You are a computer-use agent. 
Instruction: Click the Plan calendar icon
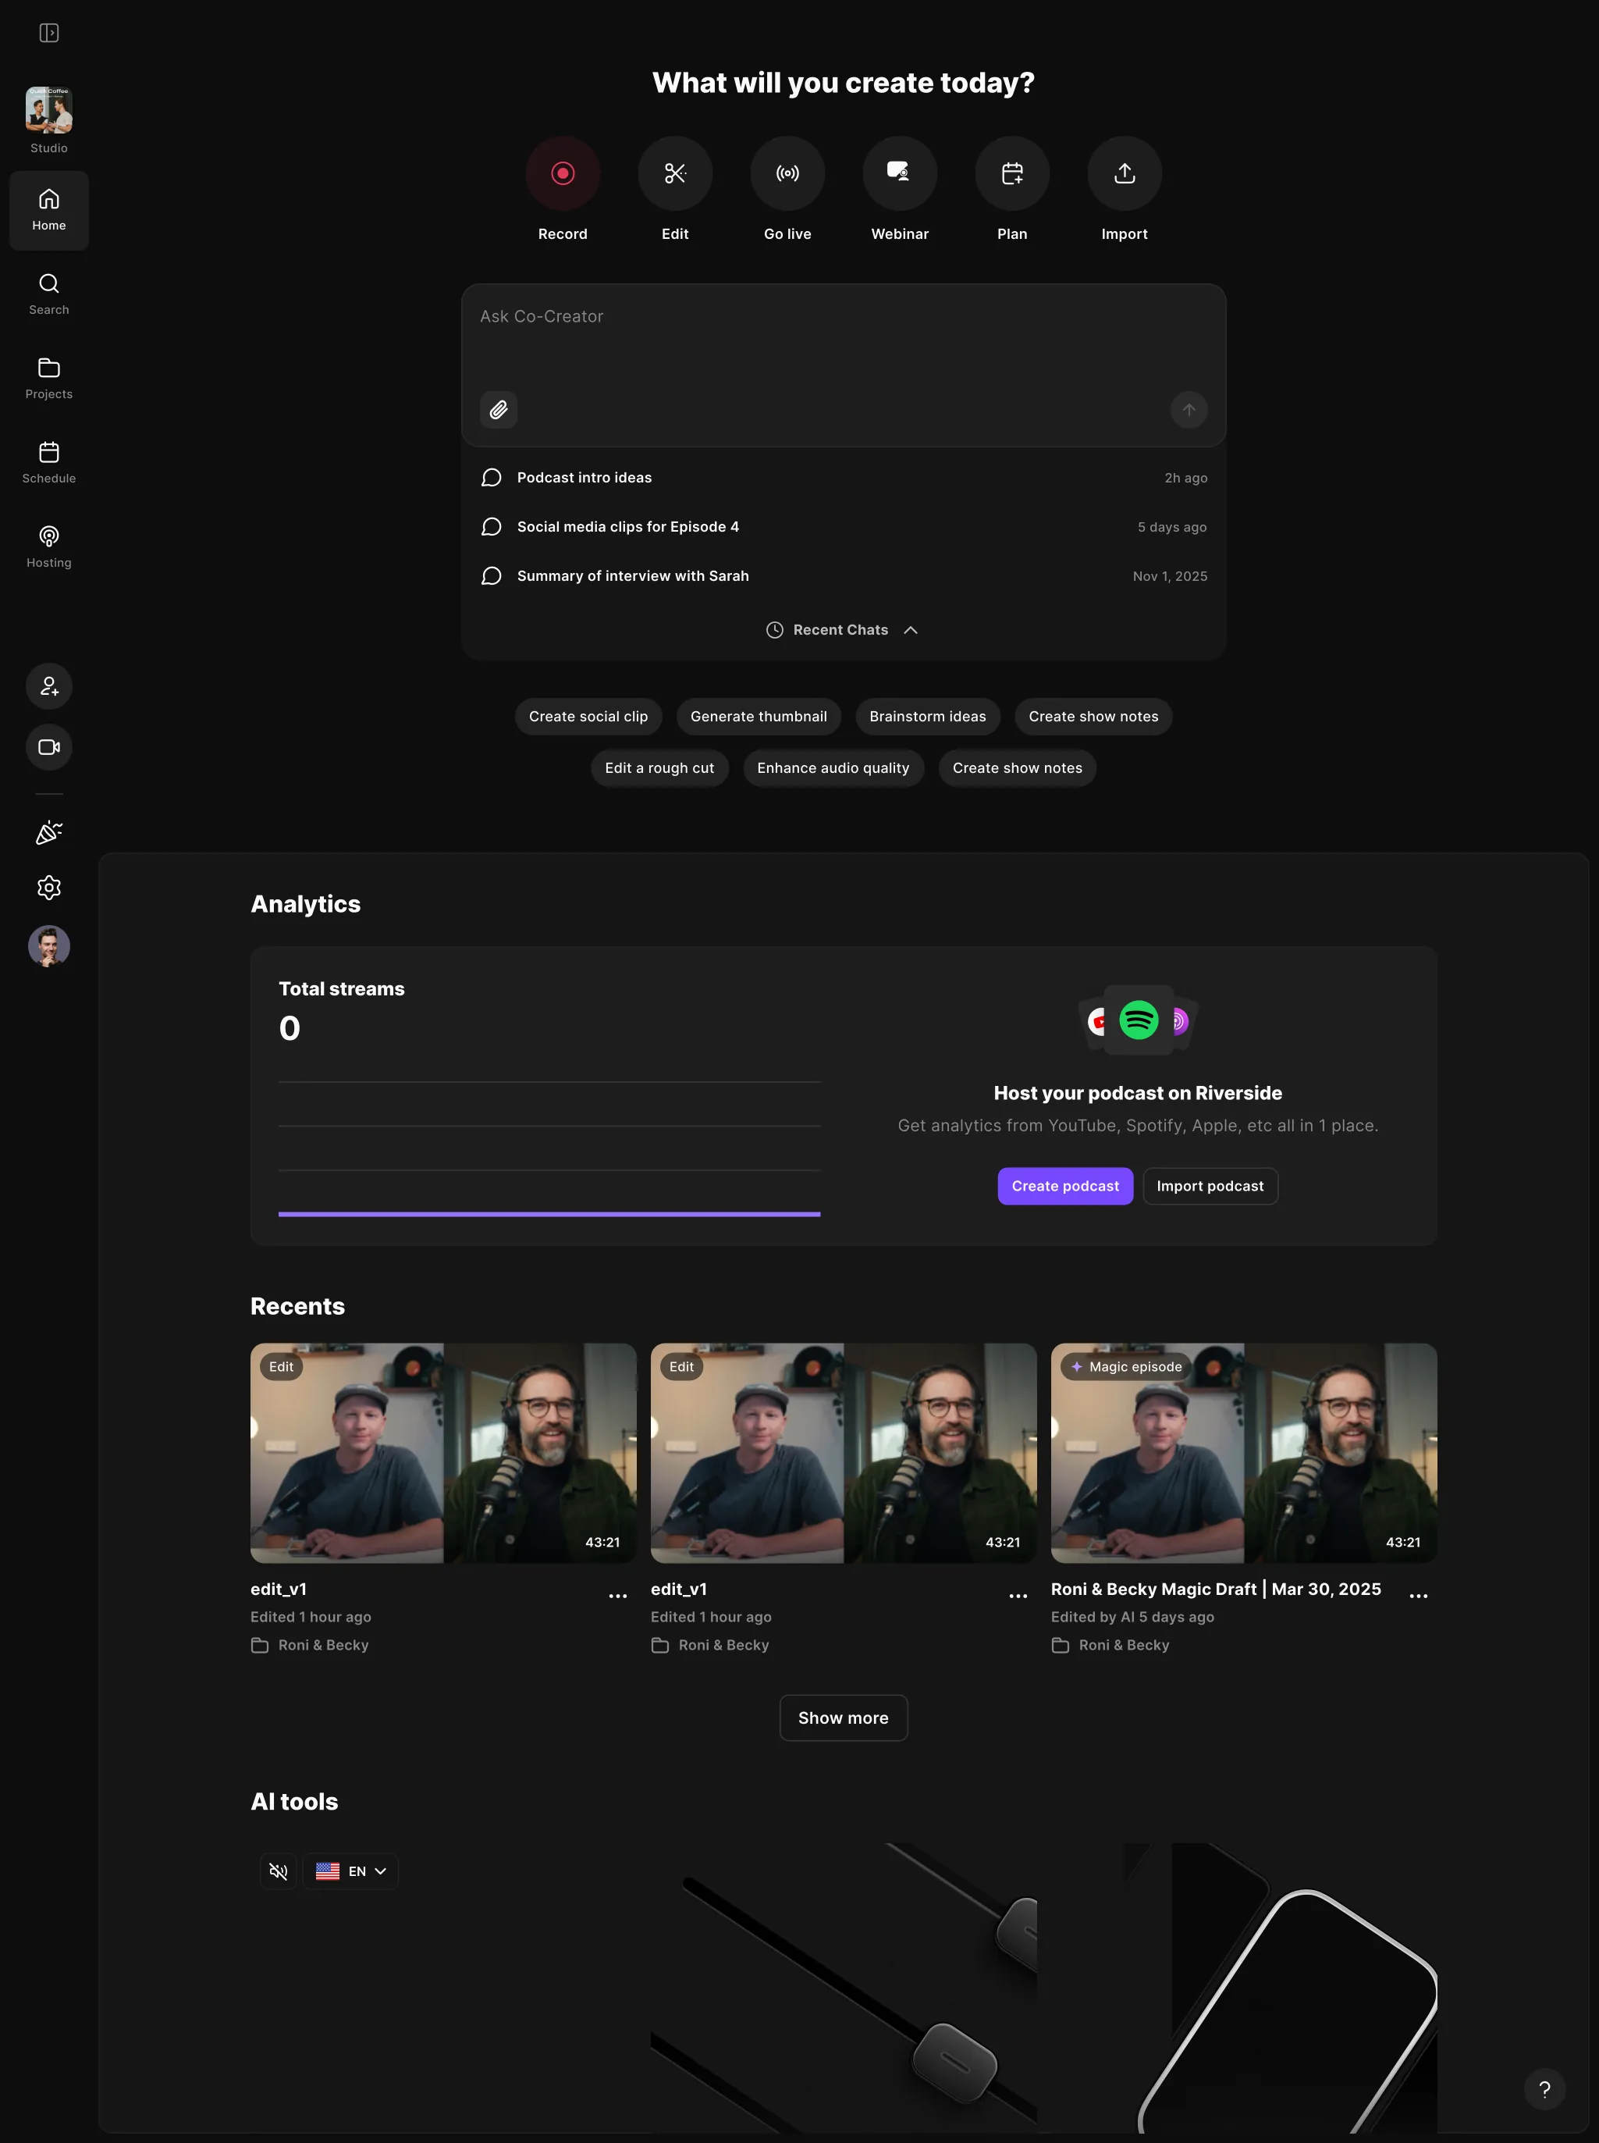pyautogui.click(x=1011, y=173)
